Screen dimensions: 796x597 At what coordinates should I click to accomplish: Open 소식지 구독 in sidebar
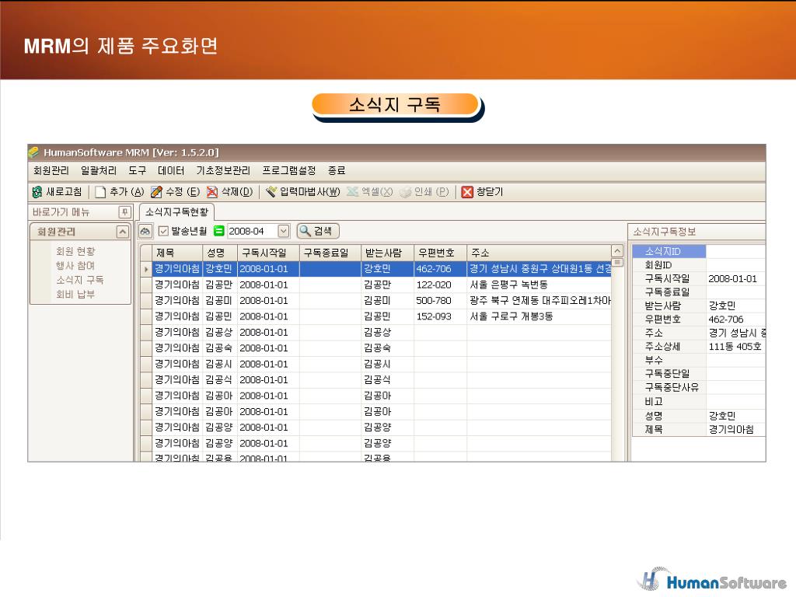tap(80, 280)
